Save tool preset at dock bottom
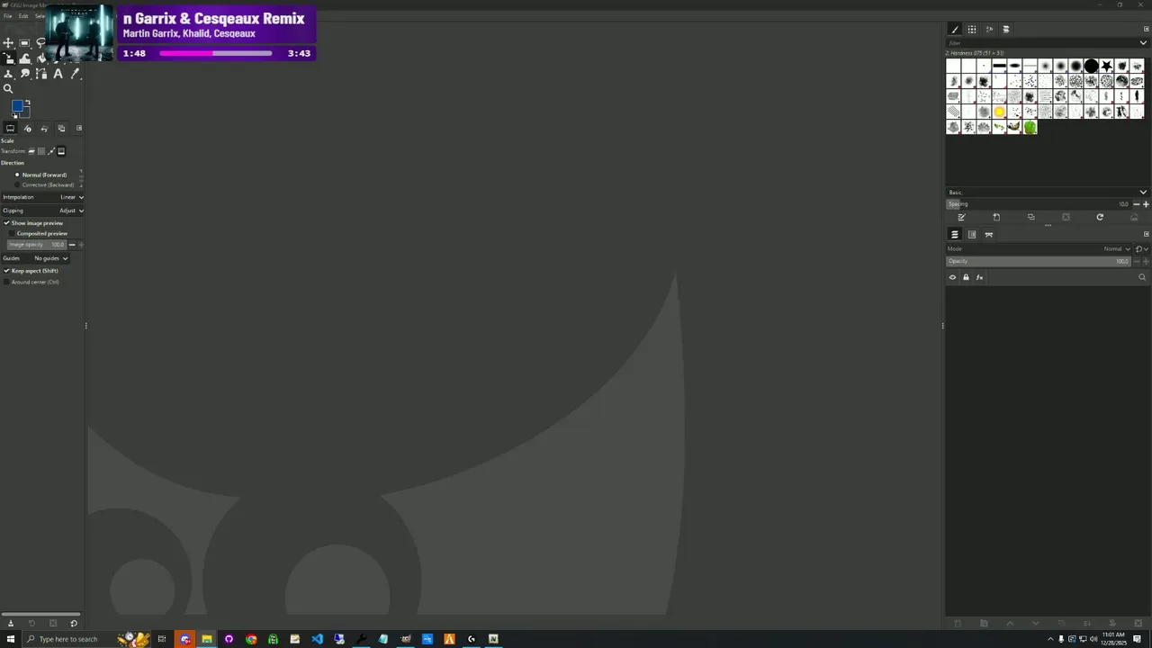The height and width of the screenshot is (648, 1152). [x=11, y=623]
